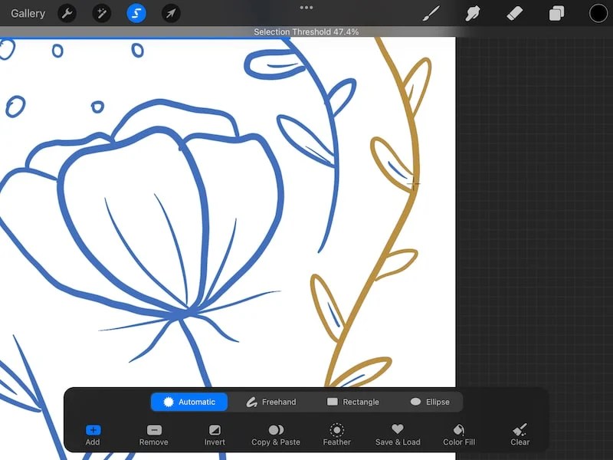Select the Transform arrow tool
This screenshot has height=460, width=613.
[x=171, y=13]
